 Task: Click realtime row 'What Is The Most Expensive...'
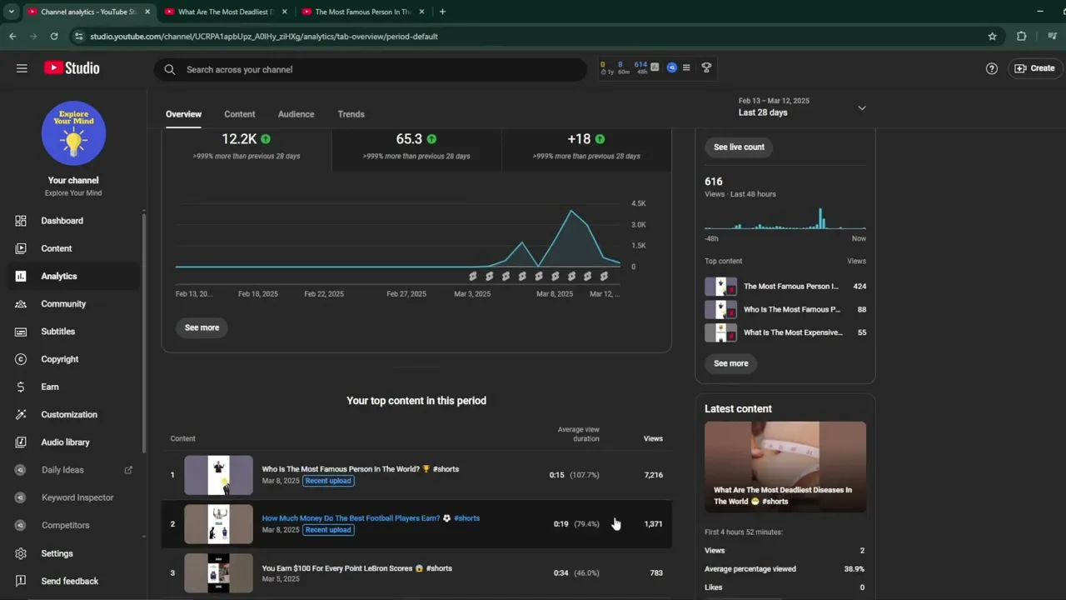coord(785,332)
